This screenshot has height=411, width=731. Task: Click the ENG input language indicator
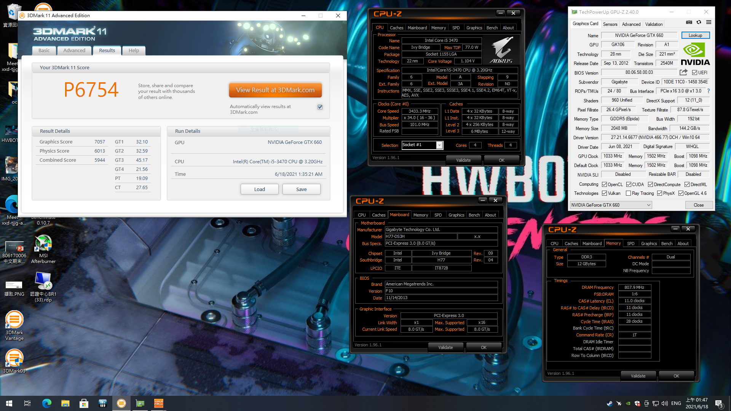676,403
